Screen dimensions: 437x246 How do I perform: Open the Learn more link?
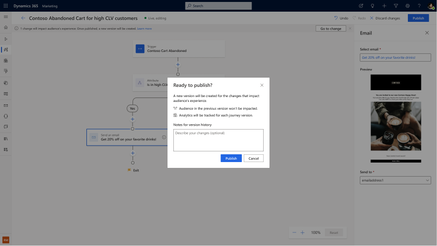click(144, 29)
